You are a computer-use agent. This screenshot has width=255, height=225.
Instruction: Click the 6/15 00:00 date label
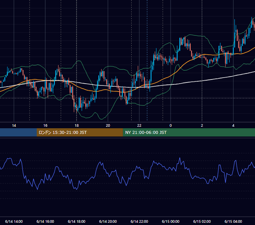(171, 221)
